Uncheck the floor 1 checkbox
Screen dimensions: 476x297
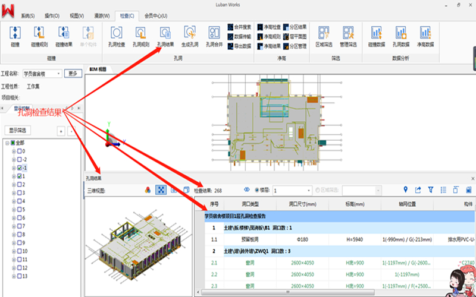(20, 176)
